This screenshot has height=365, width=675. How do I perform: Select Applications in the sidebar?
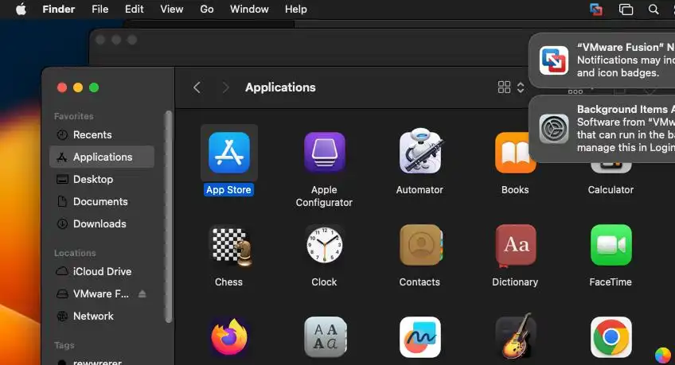coord(102,157)
